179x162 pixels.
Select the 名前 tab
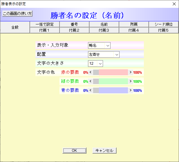click(104, 24)
